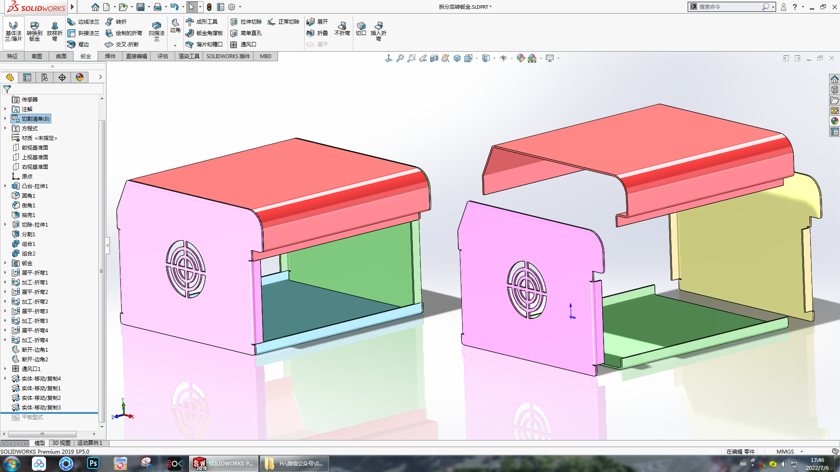The width and height of the screenshot is (840, 472).
Task: Click the Save icon in top toolbar
Action: (141, 7)
